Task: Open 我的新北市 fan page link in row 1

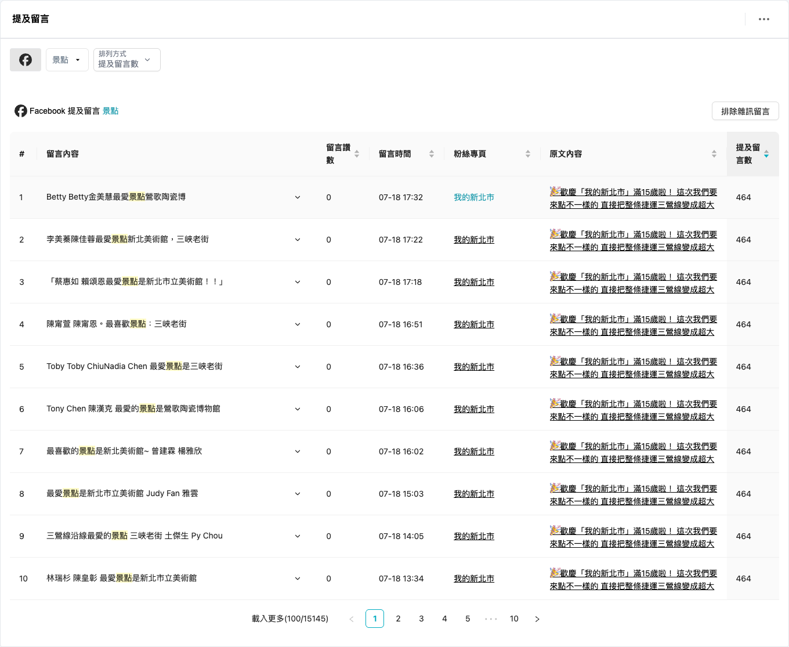Action: pos(474,197)
